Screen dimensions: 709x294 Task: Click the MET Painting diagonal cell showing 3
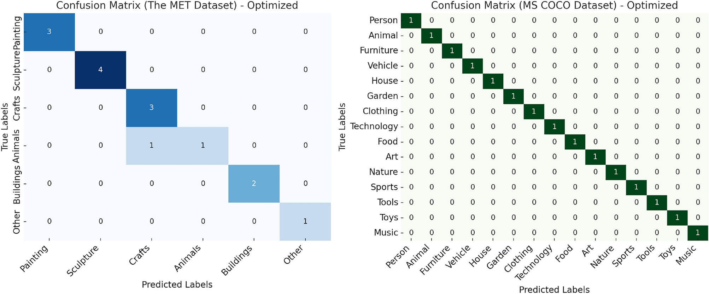[49, 32]
